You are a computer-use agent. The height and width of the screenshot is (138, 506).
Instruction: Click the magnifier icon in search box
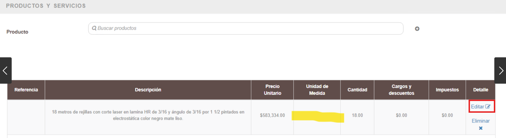[94, 28]
